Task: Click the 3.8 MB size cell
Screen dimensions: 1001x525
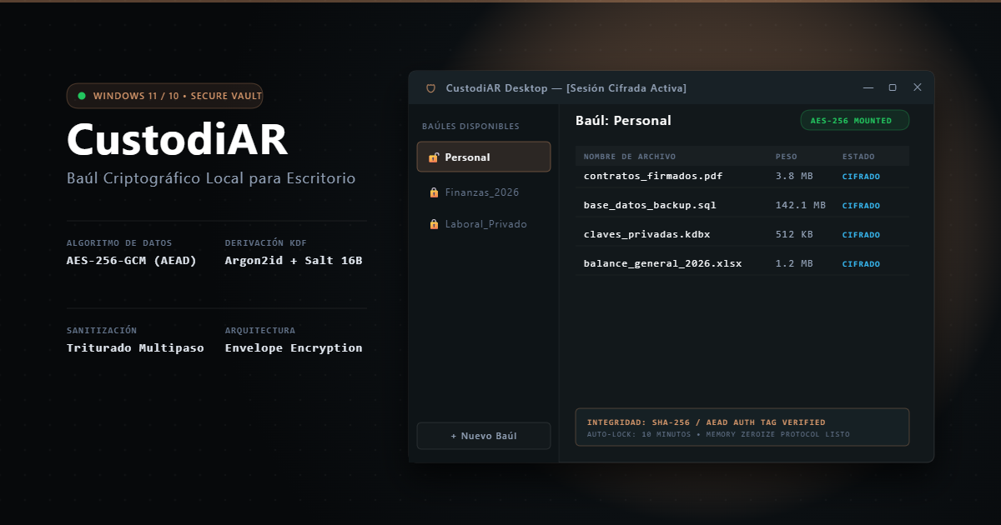Action: tap(794, 176)
